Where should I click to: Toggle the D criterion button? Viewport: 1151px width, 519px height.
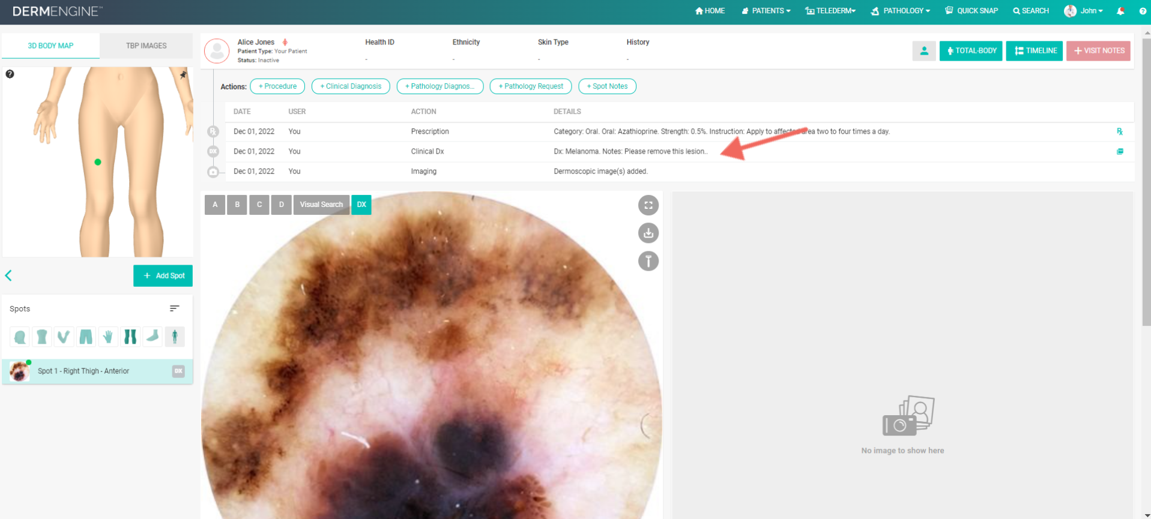(x=281, y=205)
